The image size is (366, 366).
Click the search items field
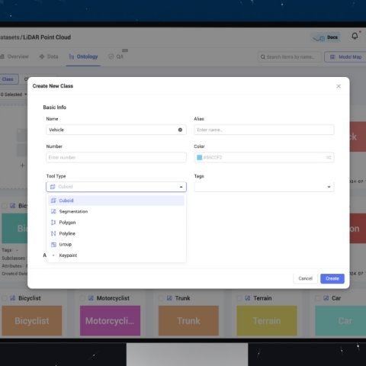click(x=290, y=57)
